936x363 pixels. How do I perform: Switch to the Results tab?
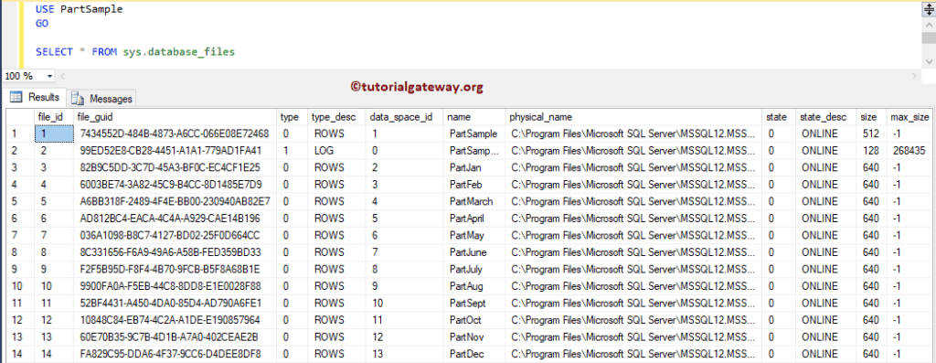[35, 97]
